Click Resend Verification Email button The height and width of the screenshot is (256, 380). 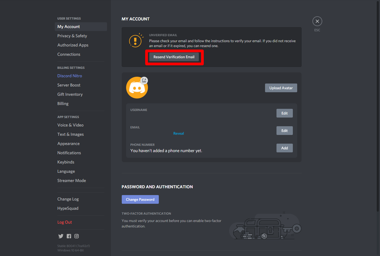coord(174,57)
